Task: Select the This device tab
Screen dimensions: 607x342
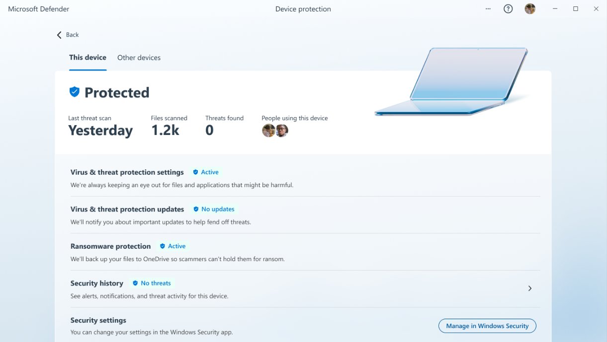Action: 87,58
